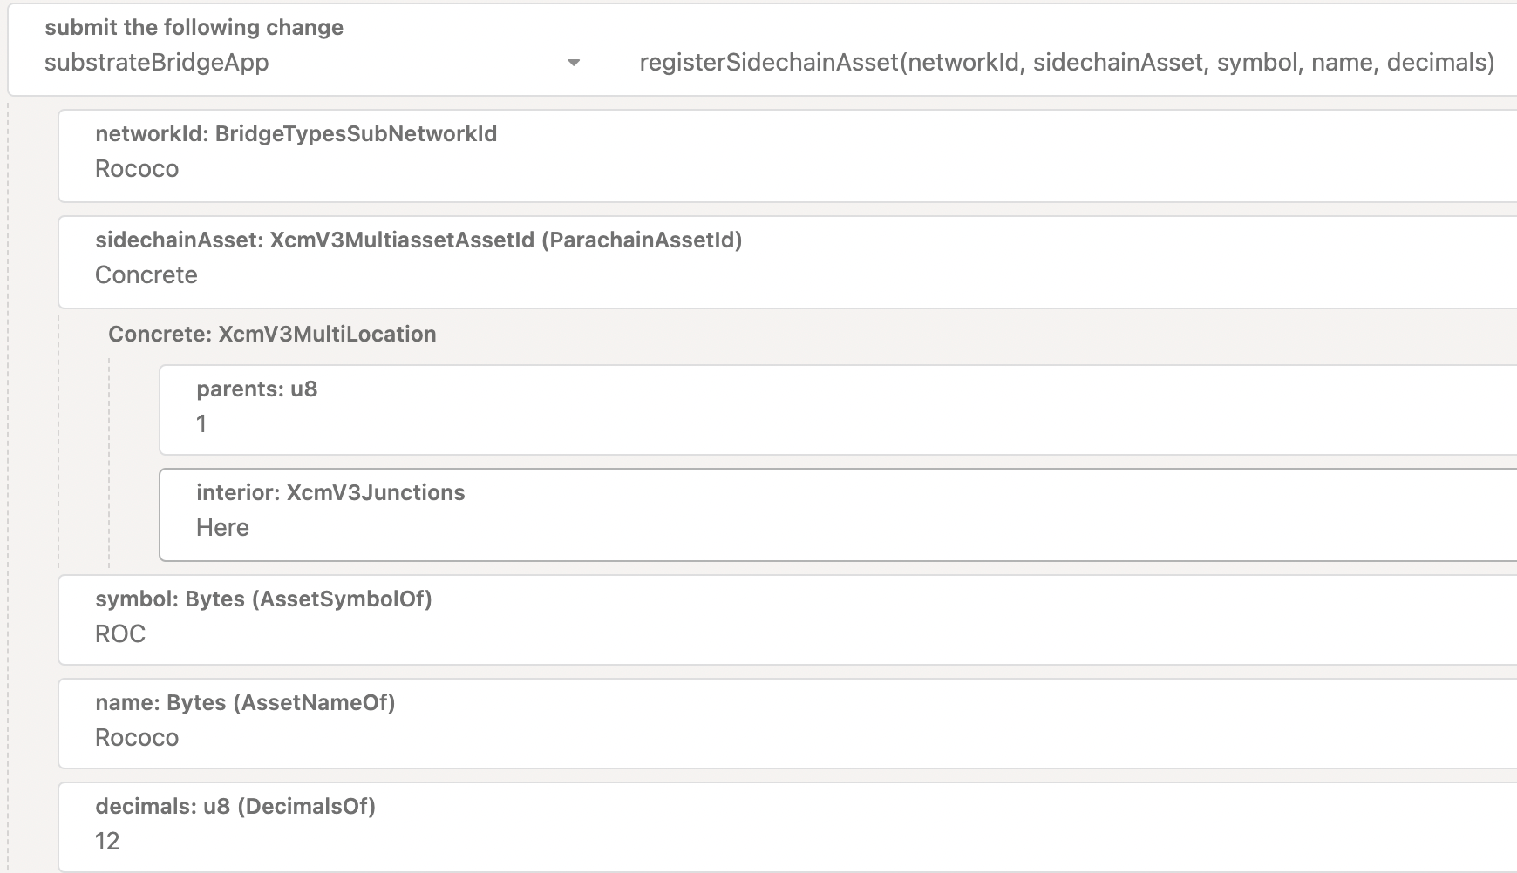Edit the parents u8 value field

click(x=839, y=409)
